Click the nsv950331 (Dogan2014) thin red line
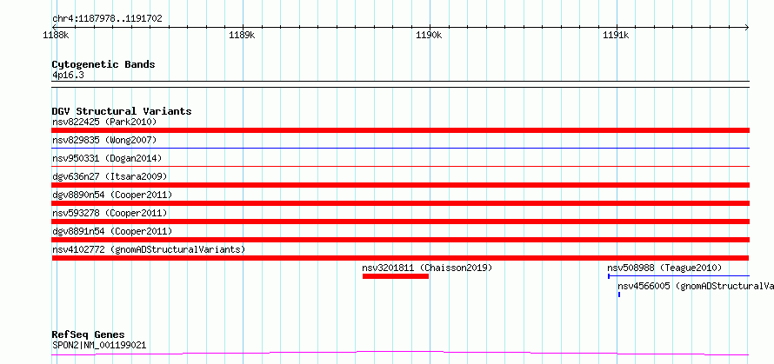The width and height of the screenshot is (774, 364). point(400,166)
